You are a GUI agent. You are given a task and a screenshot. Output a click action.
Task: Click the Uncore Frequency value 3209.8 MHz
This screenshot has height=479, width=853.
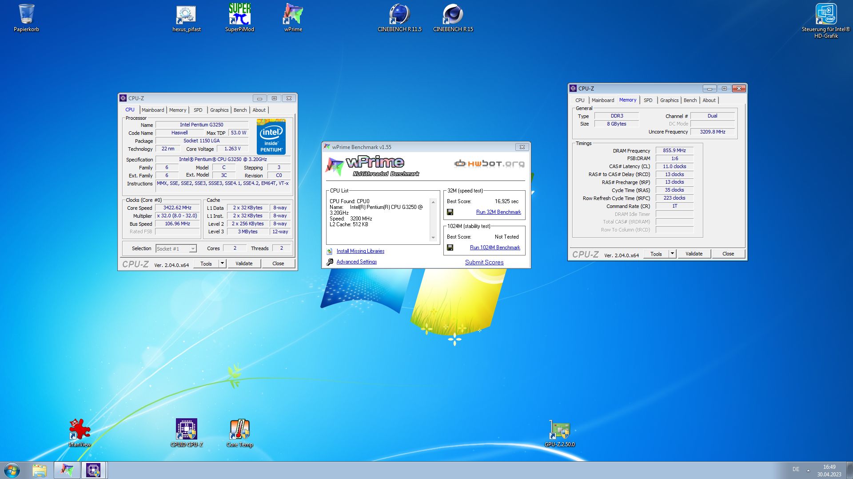point(713,132)
